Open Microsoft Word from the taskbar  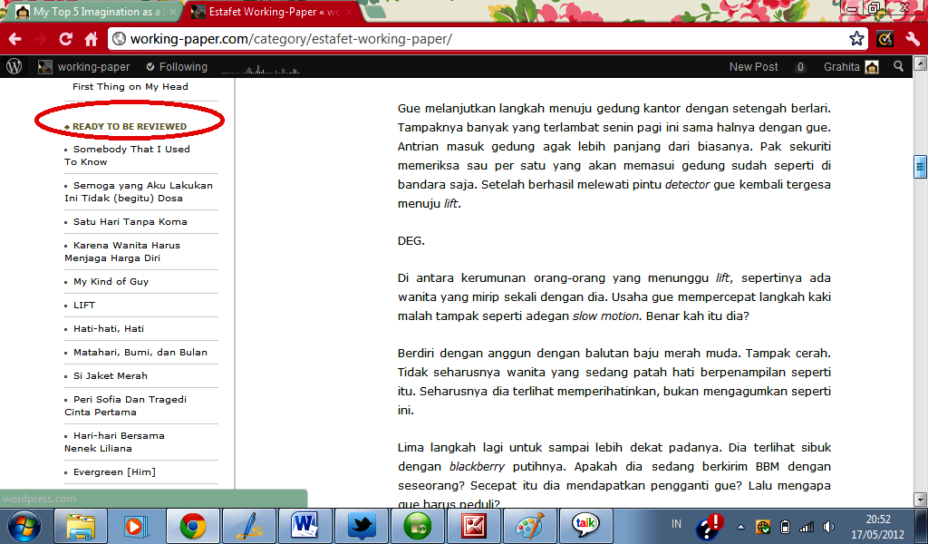pos(304,525)
